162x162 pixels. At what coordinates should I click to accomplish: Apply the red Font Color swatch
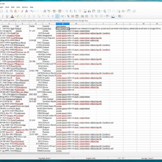pyautogui.click(x=12, y=16)
